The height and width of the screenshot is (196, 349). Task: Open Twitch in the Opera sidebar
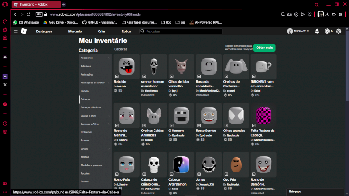[5, 76]
